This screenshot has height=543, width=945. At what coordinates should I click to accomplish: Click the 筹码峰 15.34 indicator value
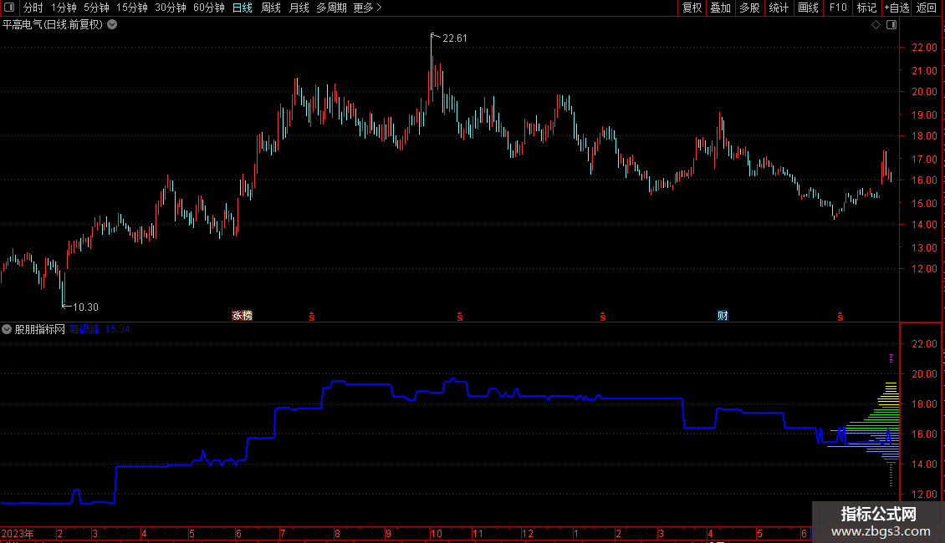pos(100,329)
